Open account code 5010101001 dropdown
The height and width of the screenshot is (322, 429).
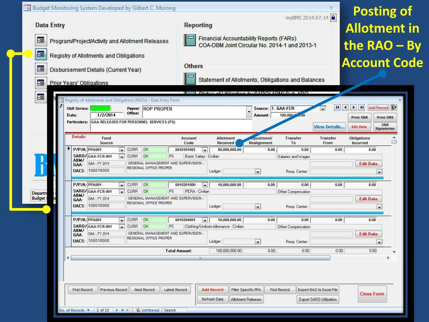[x=204, y=150]
